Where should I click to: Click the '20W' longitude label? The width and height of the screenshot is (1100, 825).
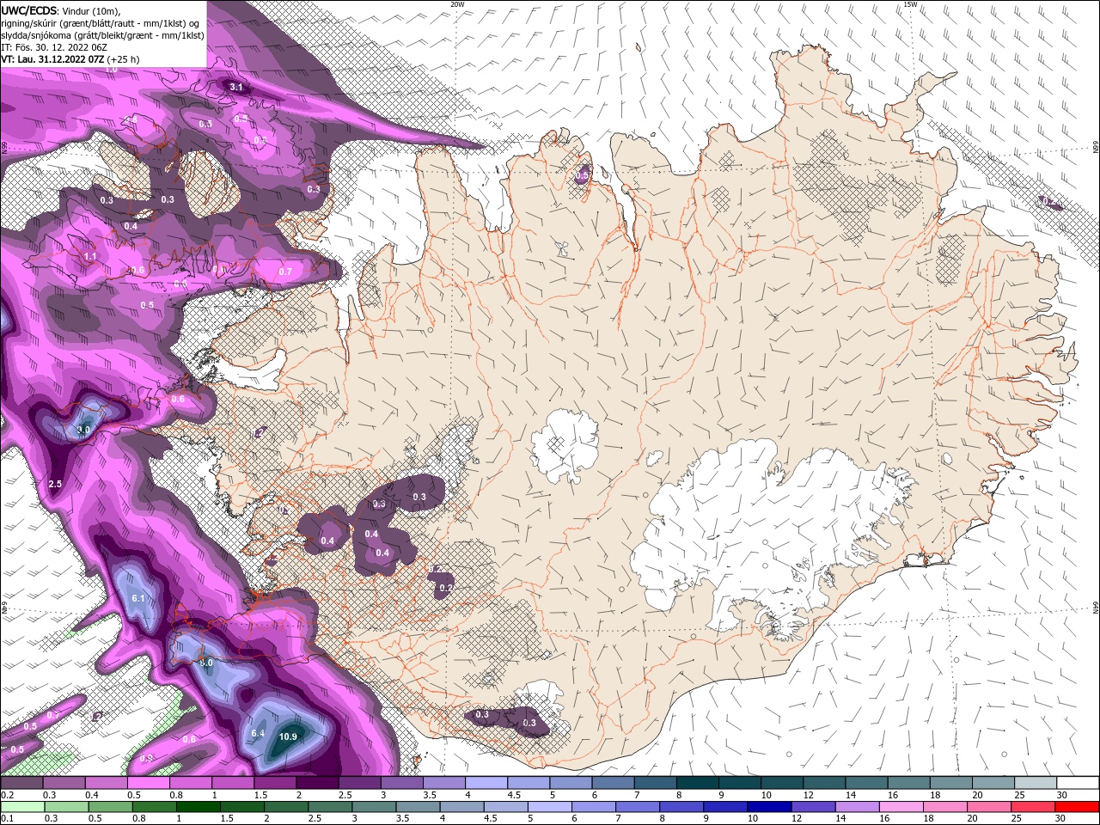point(457,4)
